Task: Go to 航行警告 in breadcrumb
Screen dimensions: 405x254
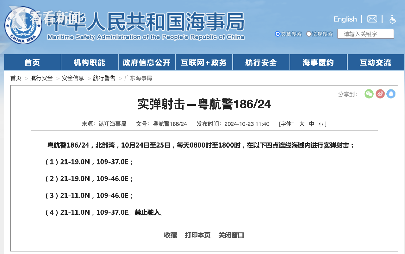Action: click(104, 78)
